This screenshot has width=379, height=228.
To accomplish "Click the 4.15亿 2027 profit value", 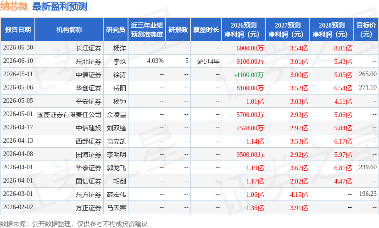I will click(x=299, y=195).
